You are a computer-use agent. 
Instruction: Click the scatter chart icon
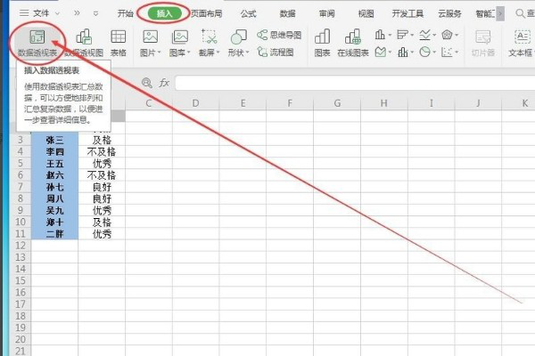pyautogui.click(x=447, y=53)
